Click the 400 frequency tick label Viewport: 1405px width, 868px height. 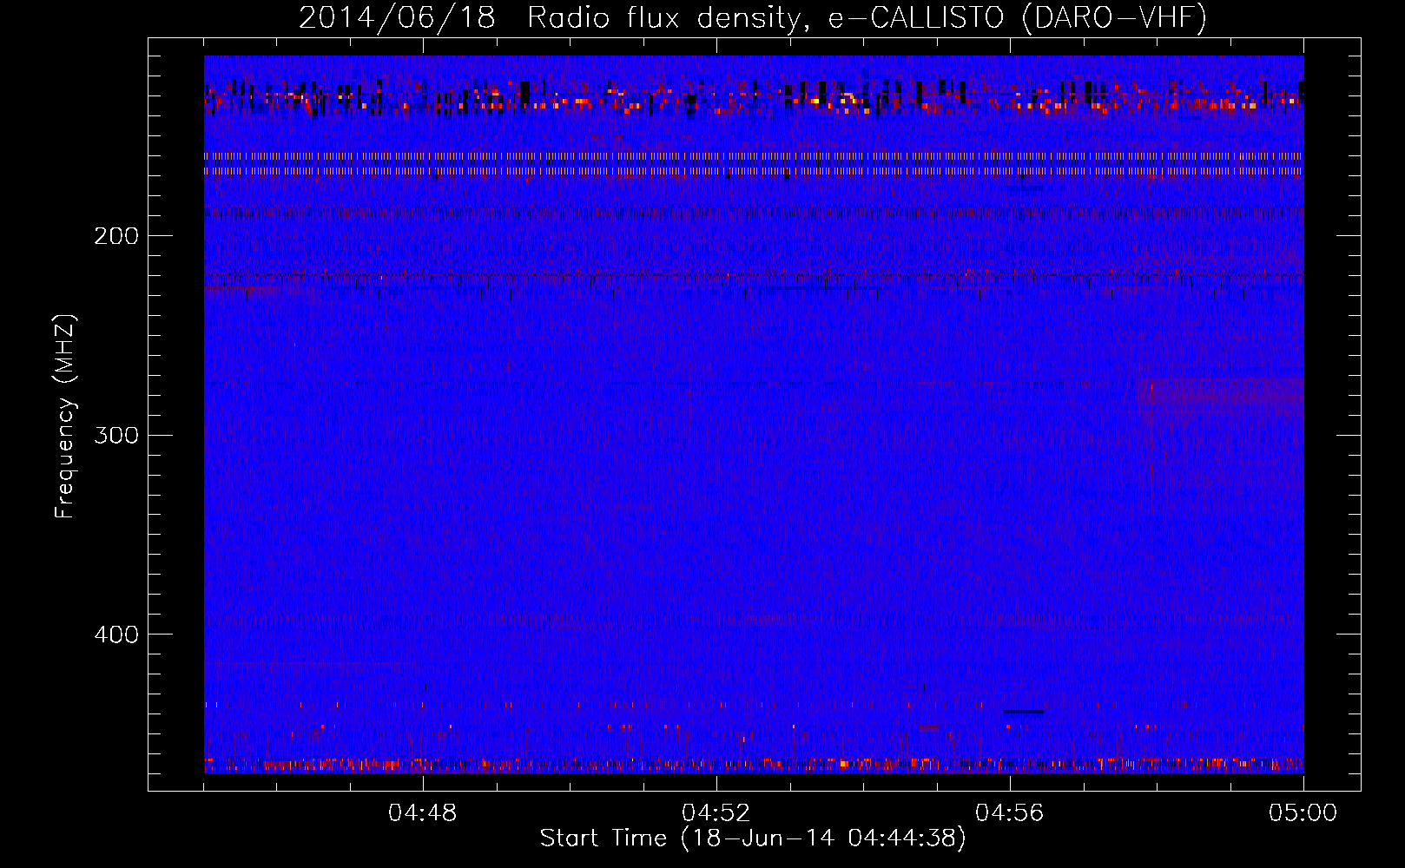[x=115, y=635]
